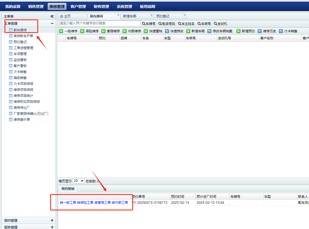The width and height of the screenshot is (309, 229).
Task: Search by 车牌号 magnifier icon
Action: coord(144,24)
